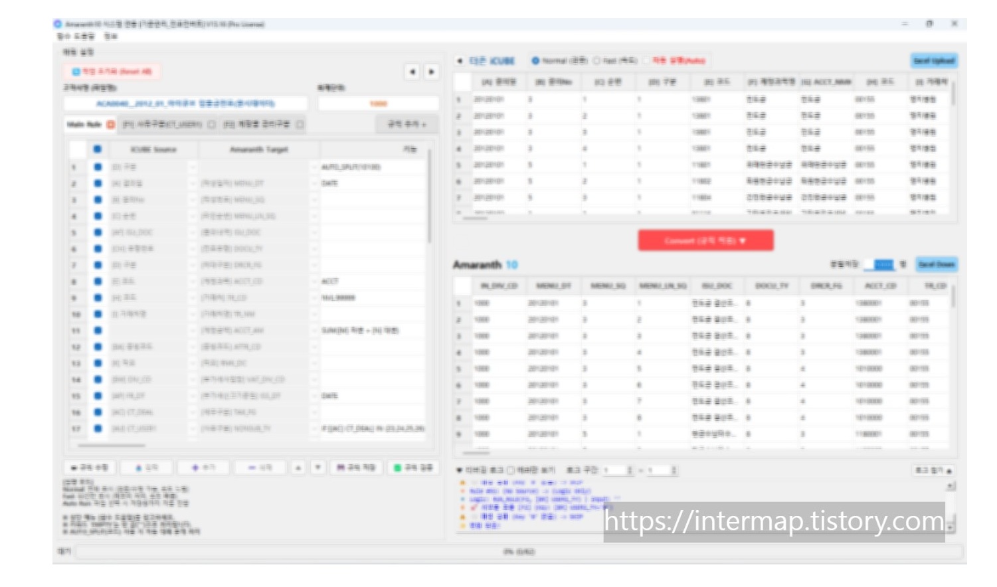Click the previous rule left-arrow button

412,71
